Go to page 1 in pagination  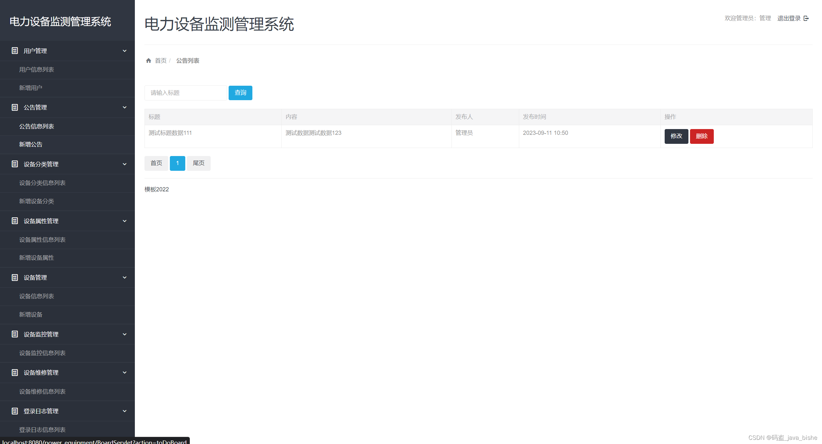point(177,163)
